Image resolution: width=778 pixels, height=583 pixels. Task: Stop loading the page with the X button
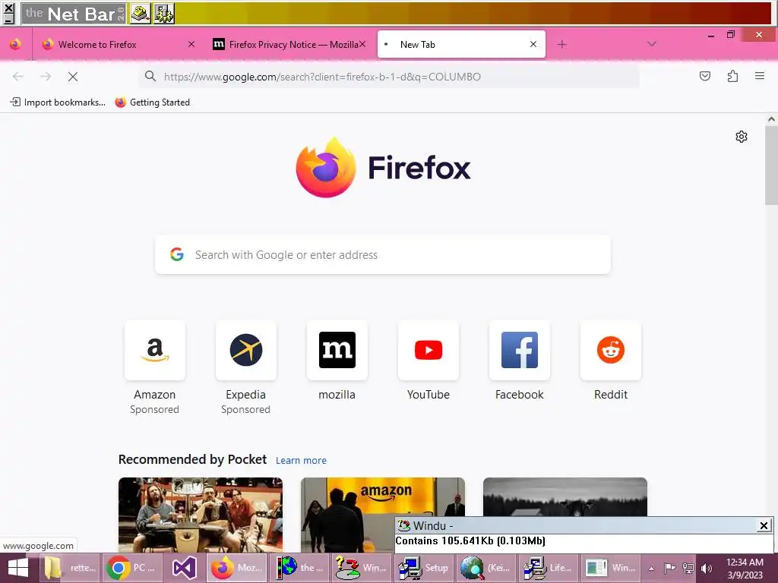73,77
